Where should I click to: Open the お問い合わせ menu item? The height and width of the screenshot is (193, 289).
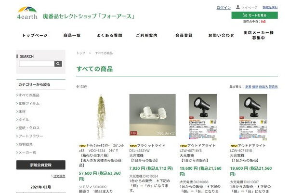pos(221,35)
